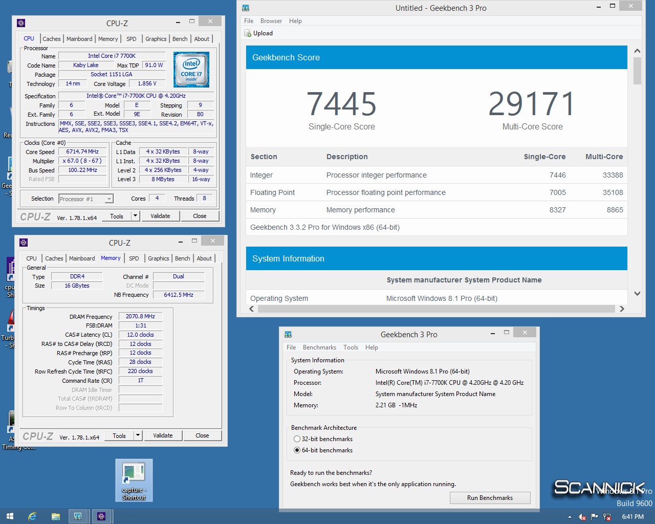Image resolution: width=655 pixels, height=524 pixels.
Task: Expand Tools dropdown arrow in CPU-Z CPU window
Action: click(136, 216)
